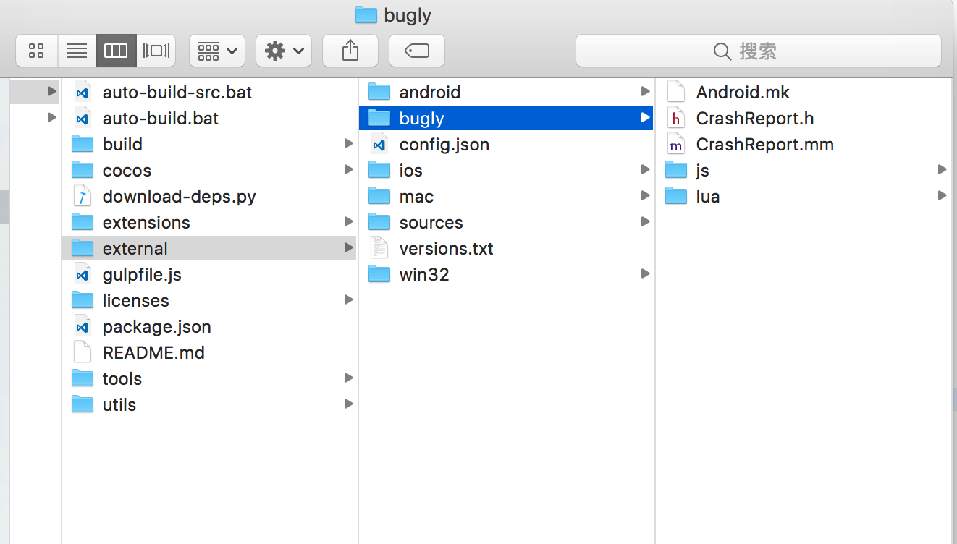Screen dimensions: 957x544
Task: Expand the licenses folder arrow
Action: coord(349,300)
